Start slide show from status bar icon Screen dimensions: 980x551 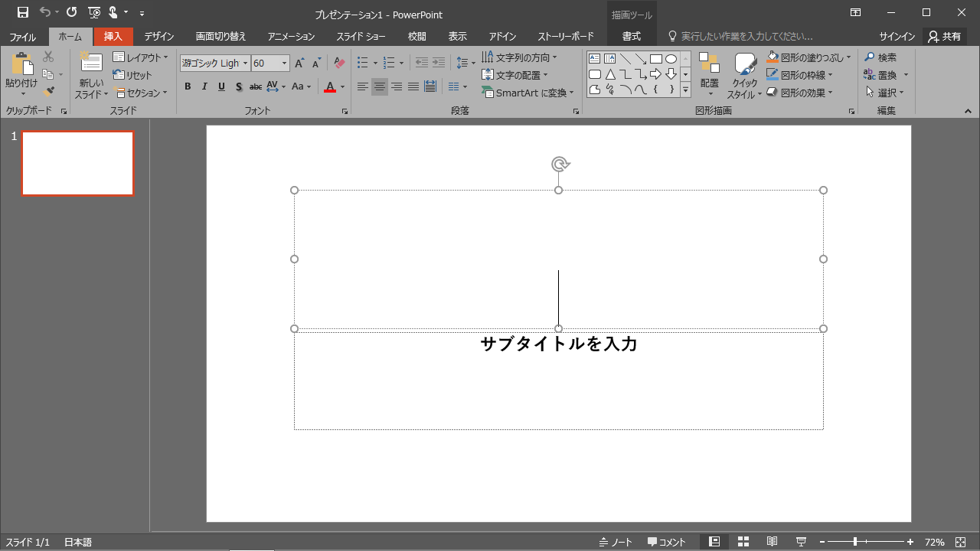(x=802, y=542)
